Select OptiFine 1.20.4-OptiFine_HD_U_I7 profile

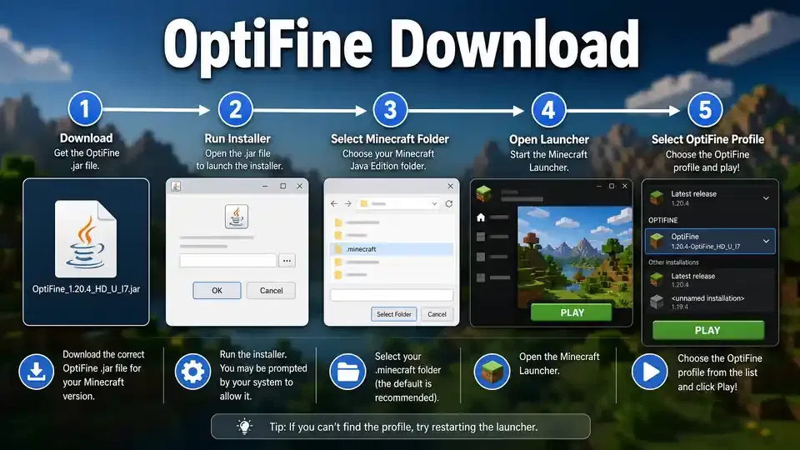coord(710,241)
